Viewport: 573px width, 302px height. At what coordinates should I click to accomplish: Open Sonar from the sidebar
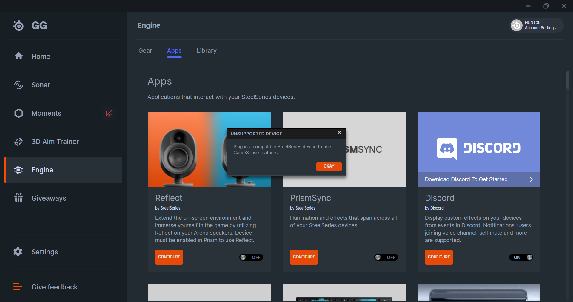[64, 85]
